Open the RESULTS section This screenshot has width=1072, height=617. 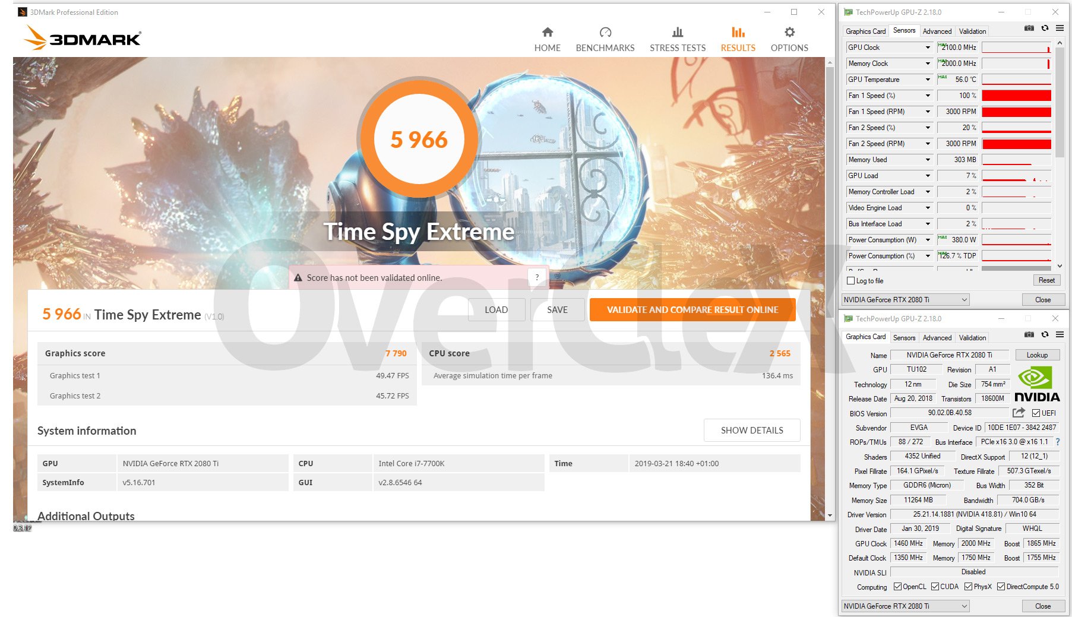[x=738, y=39]
